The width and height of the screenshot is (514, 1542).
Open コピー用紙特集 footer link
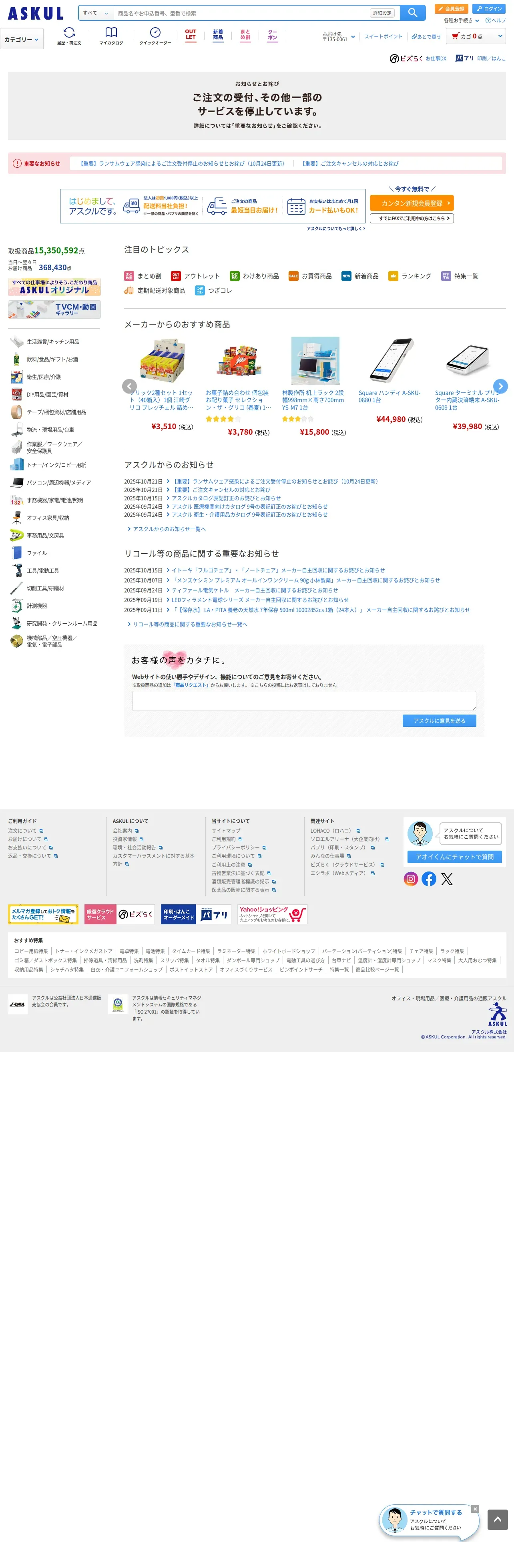tap(31, 951)
